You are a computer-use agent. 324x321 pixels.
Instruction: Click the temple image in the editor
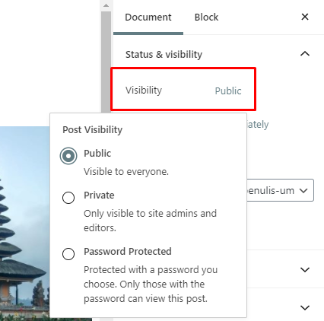click(25, 223)
